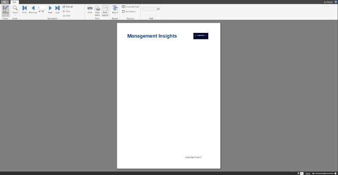Image resolution: width=338 pixels, height=175 pixels.
Task: Jump to the Last page
Action: click(x=57, y=10)
